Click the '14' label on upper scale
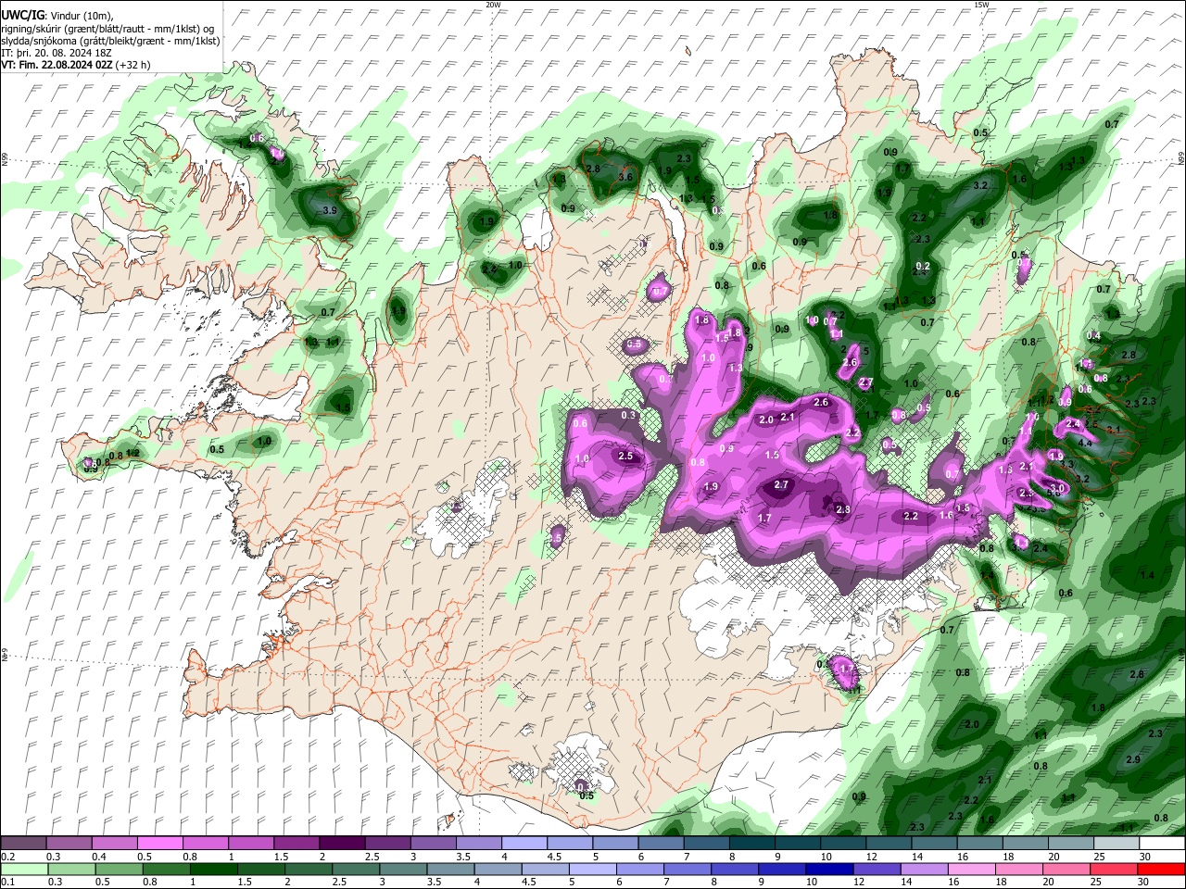 (915, 857)
